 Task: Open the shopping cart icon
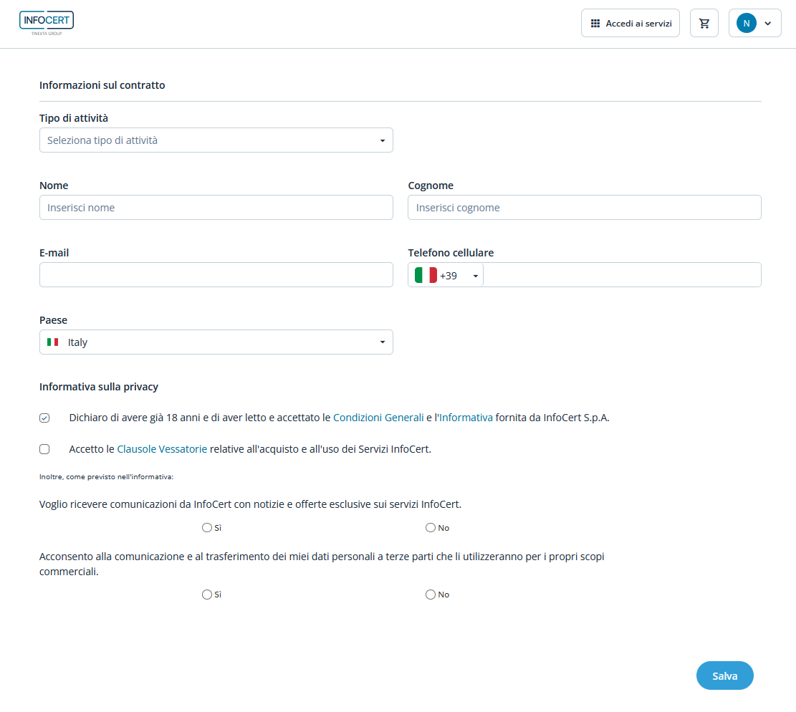click(x=704, y=24)
